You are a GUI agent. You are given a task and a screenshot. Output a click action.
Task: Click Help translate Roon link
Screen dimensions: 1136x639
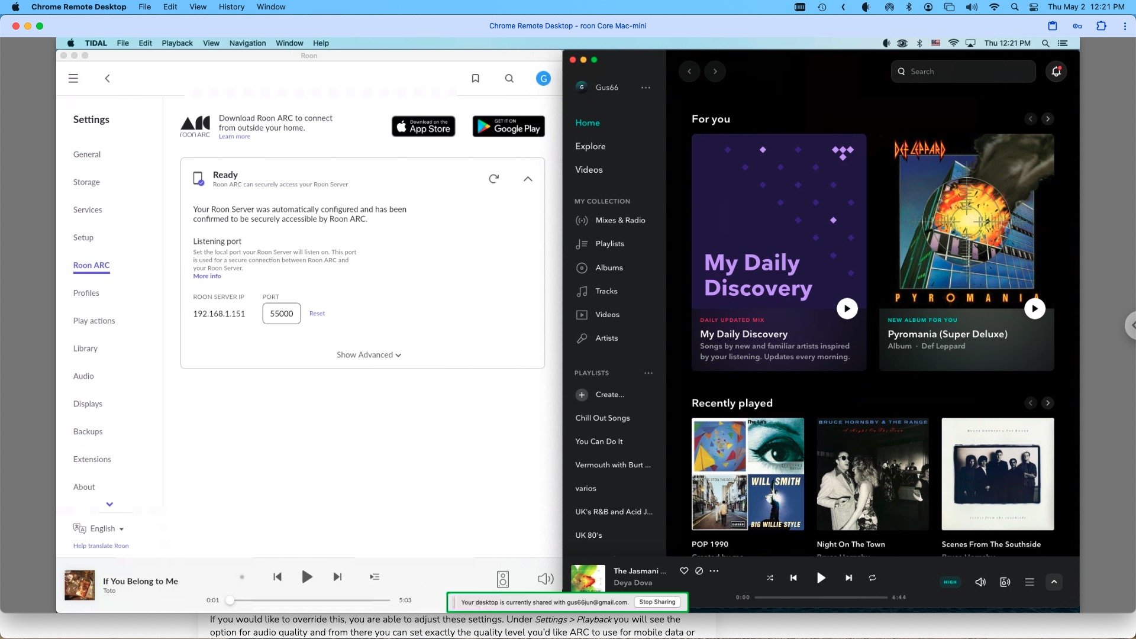pyautogui.click(x=101, y=546)
